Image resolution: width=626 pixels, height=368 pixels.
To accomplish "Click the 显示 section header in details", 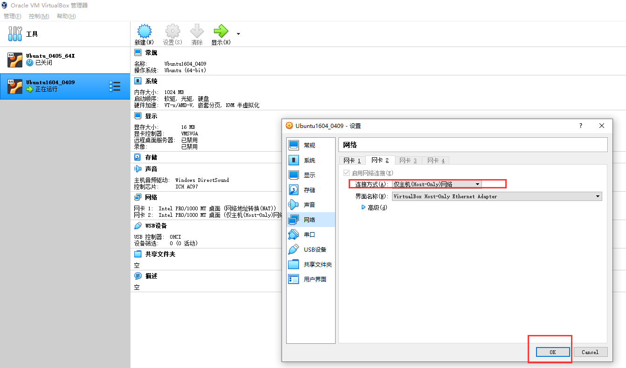I will tap(151, 116).
